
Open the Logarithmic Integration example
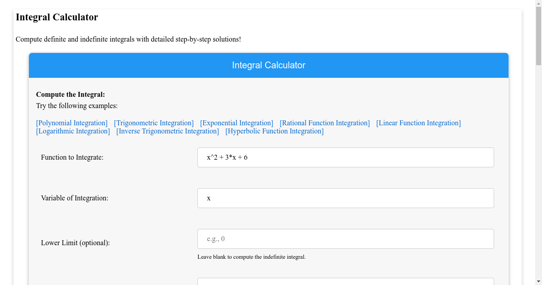(73, 131)
